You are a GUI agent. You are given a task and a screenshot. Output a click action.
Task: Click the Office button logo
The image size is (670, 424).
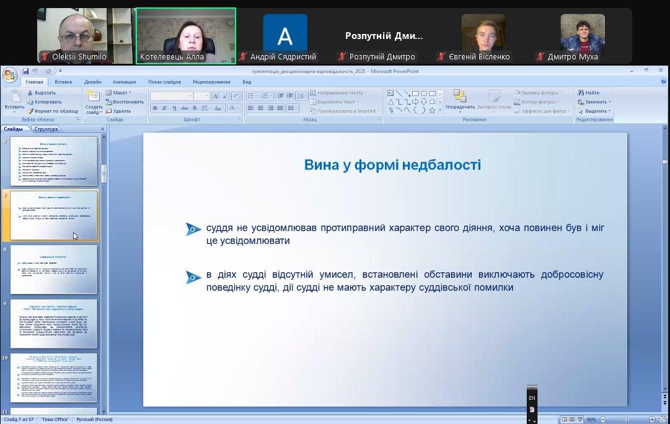coord(9,75)
